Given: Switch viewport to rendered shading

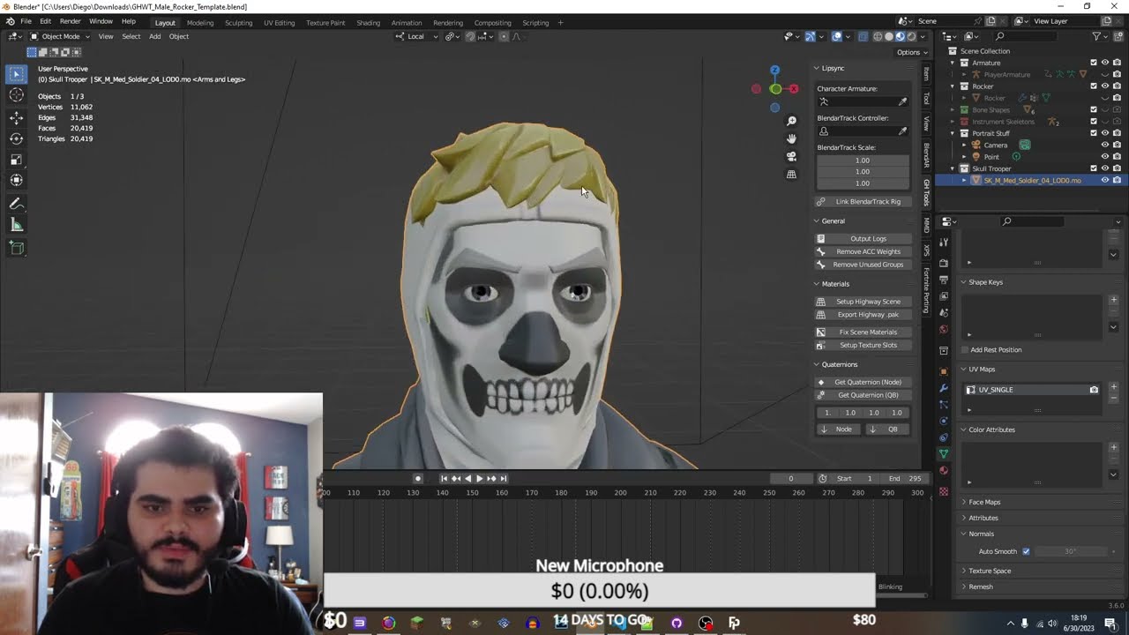Looking at the screenshot, I should pos(912,36).
